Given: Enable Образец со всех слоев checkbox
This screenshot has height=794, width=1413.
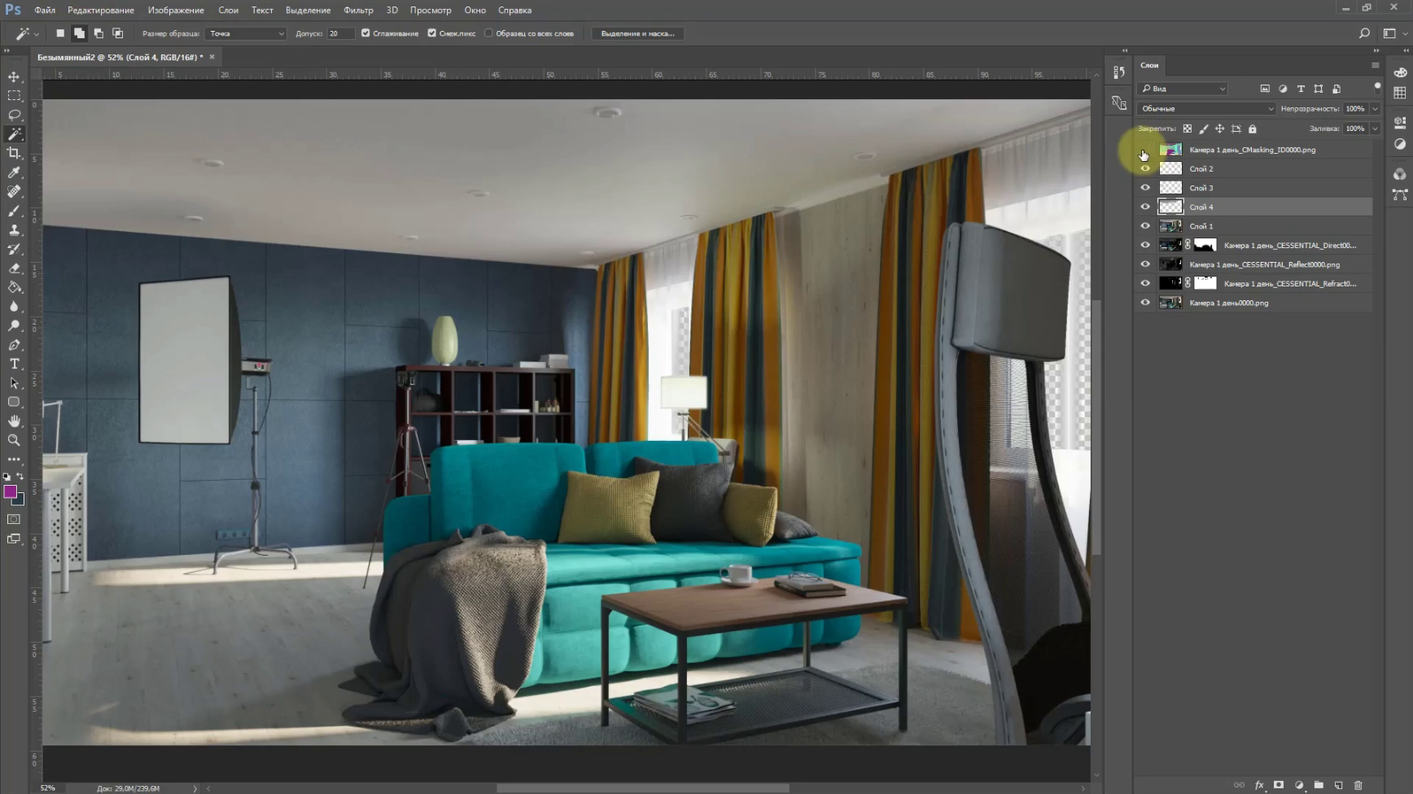Looking at the screenshot, I should click(x=488, y=33).
